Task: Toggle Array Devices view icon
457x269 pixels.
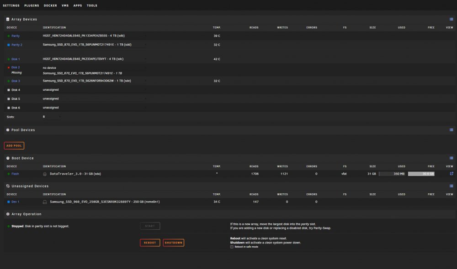Action: [x=451, y=19]
